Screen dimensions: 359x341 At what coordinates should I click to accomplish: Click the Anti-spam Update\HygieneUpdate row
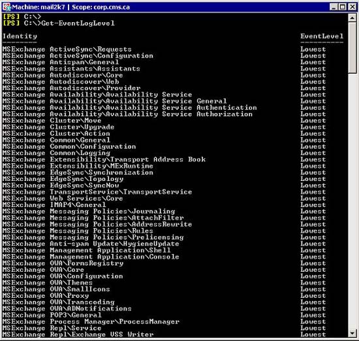point(164,244)
